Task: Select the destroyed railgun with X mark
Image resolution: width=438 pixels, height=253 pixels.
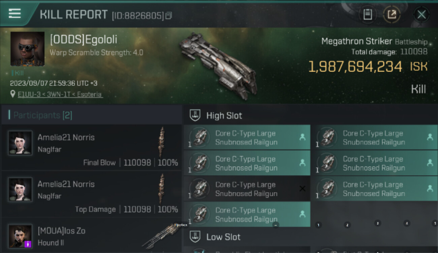Action: pos(247,189)
